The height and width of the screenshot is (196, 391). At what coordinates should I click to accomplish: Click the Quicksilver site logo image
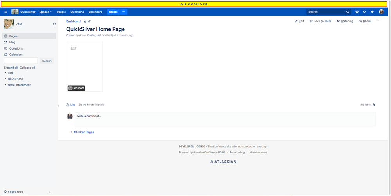tap(15, 12)
